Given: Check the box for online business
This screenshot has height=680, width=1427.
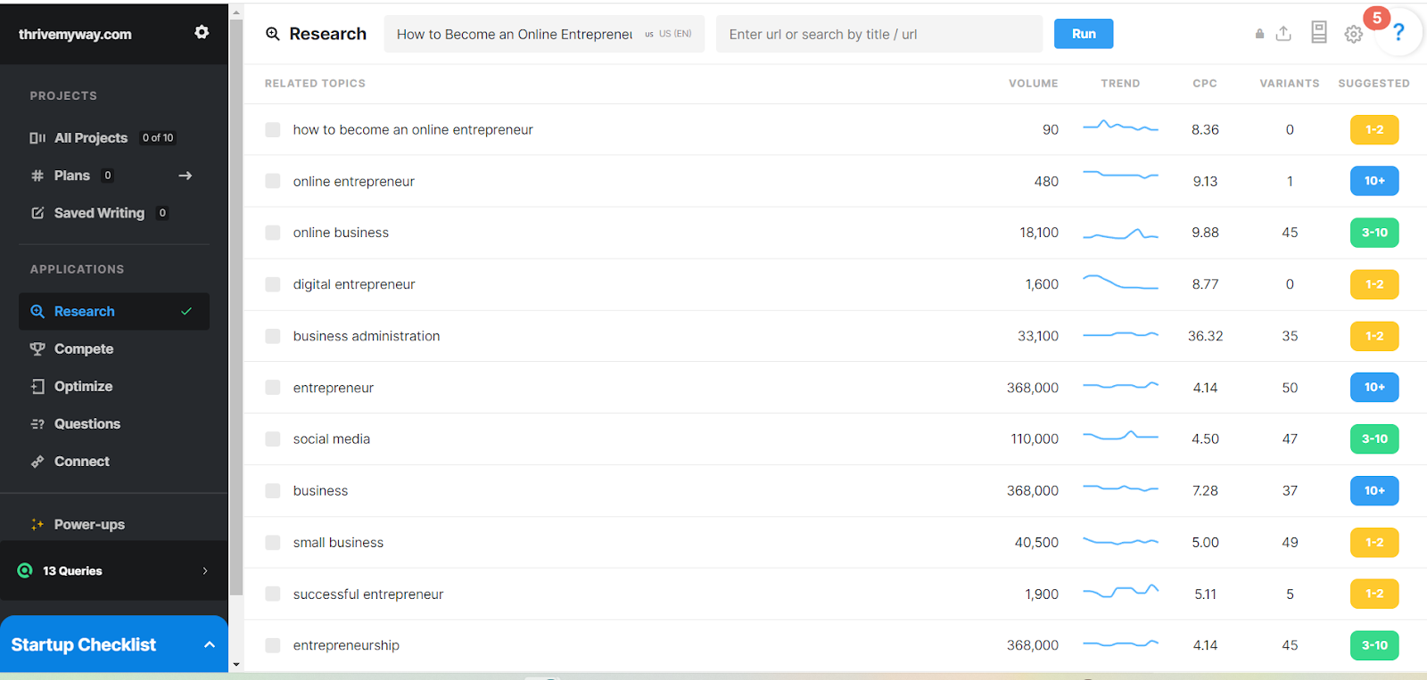Looking at the screenshot, I should pos(273,233).
